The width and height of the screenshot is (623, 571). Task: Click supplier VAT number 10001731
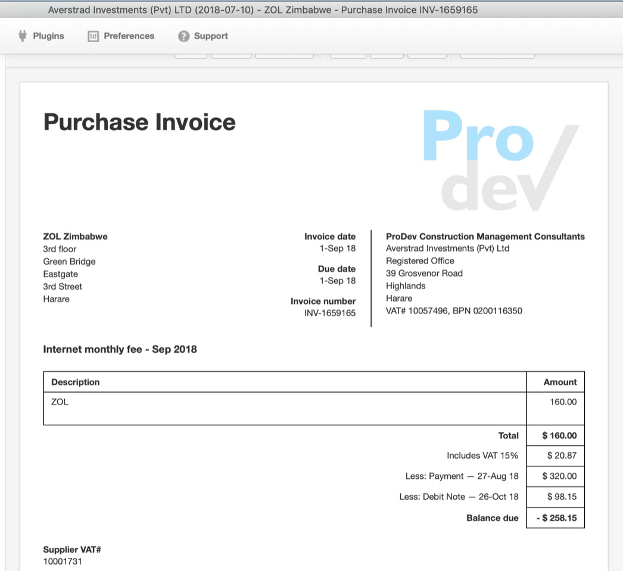(x=63, y=561)
